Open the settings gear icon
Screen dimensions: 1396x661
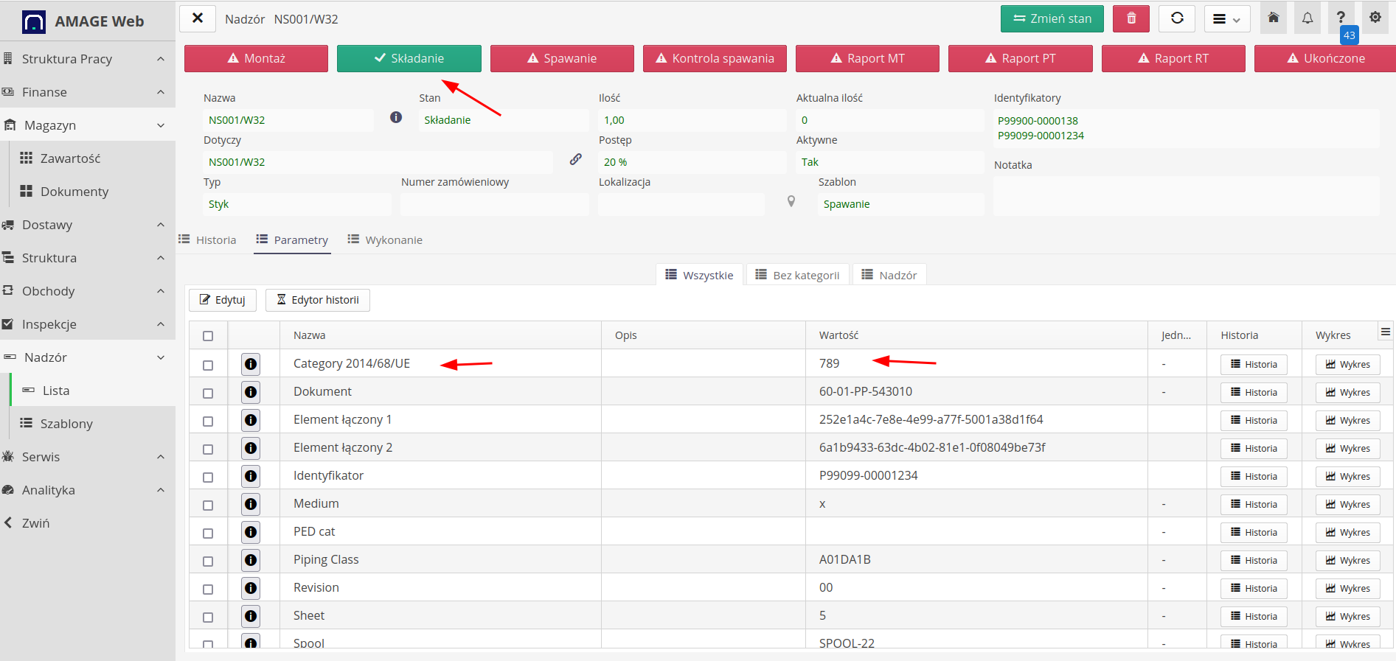(1375, 18)
